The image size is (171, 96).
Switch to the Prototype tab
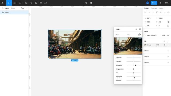coord(154,8)
